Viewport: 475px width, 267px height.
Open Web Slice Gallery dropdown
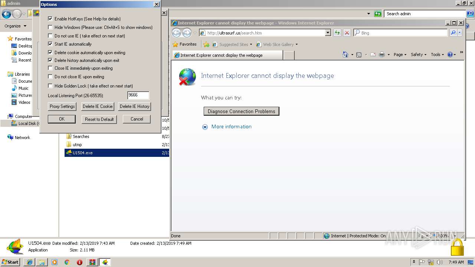coord(297,44)
